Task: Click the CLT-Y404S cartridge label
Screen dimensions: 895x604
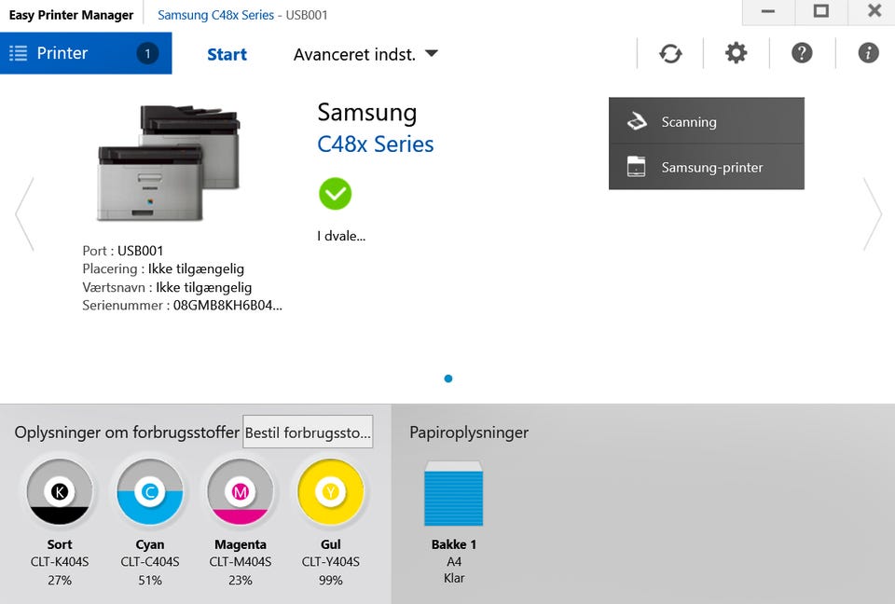Action: coord(330,562)
